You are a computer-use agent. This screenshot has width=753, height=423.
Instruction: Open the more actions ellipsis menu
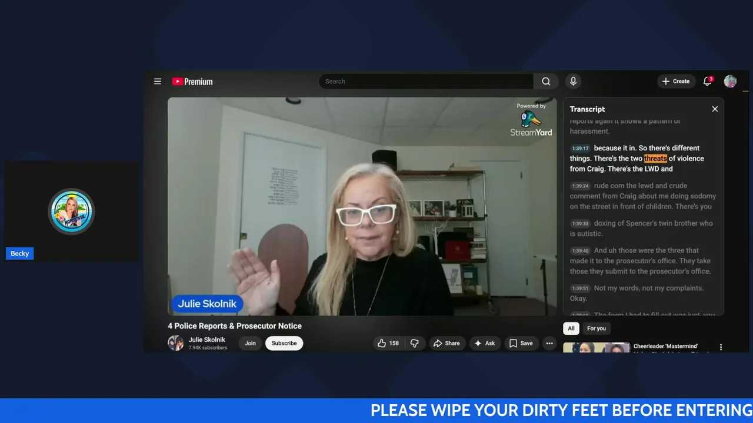[x=549, y=343]
